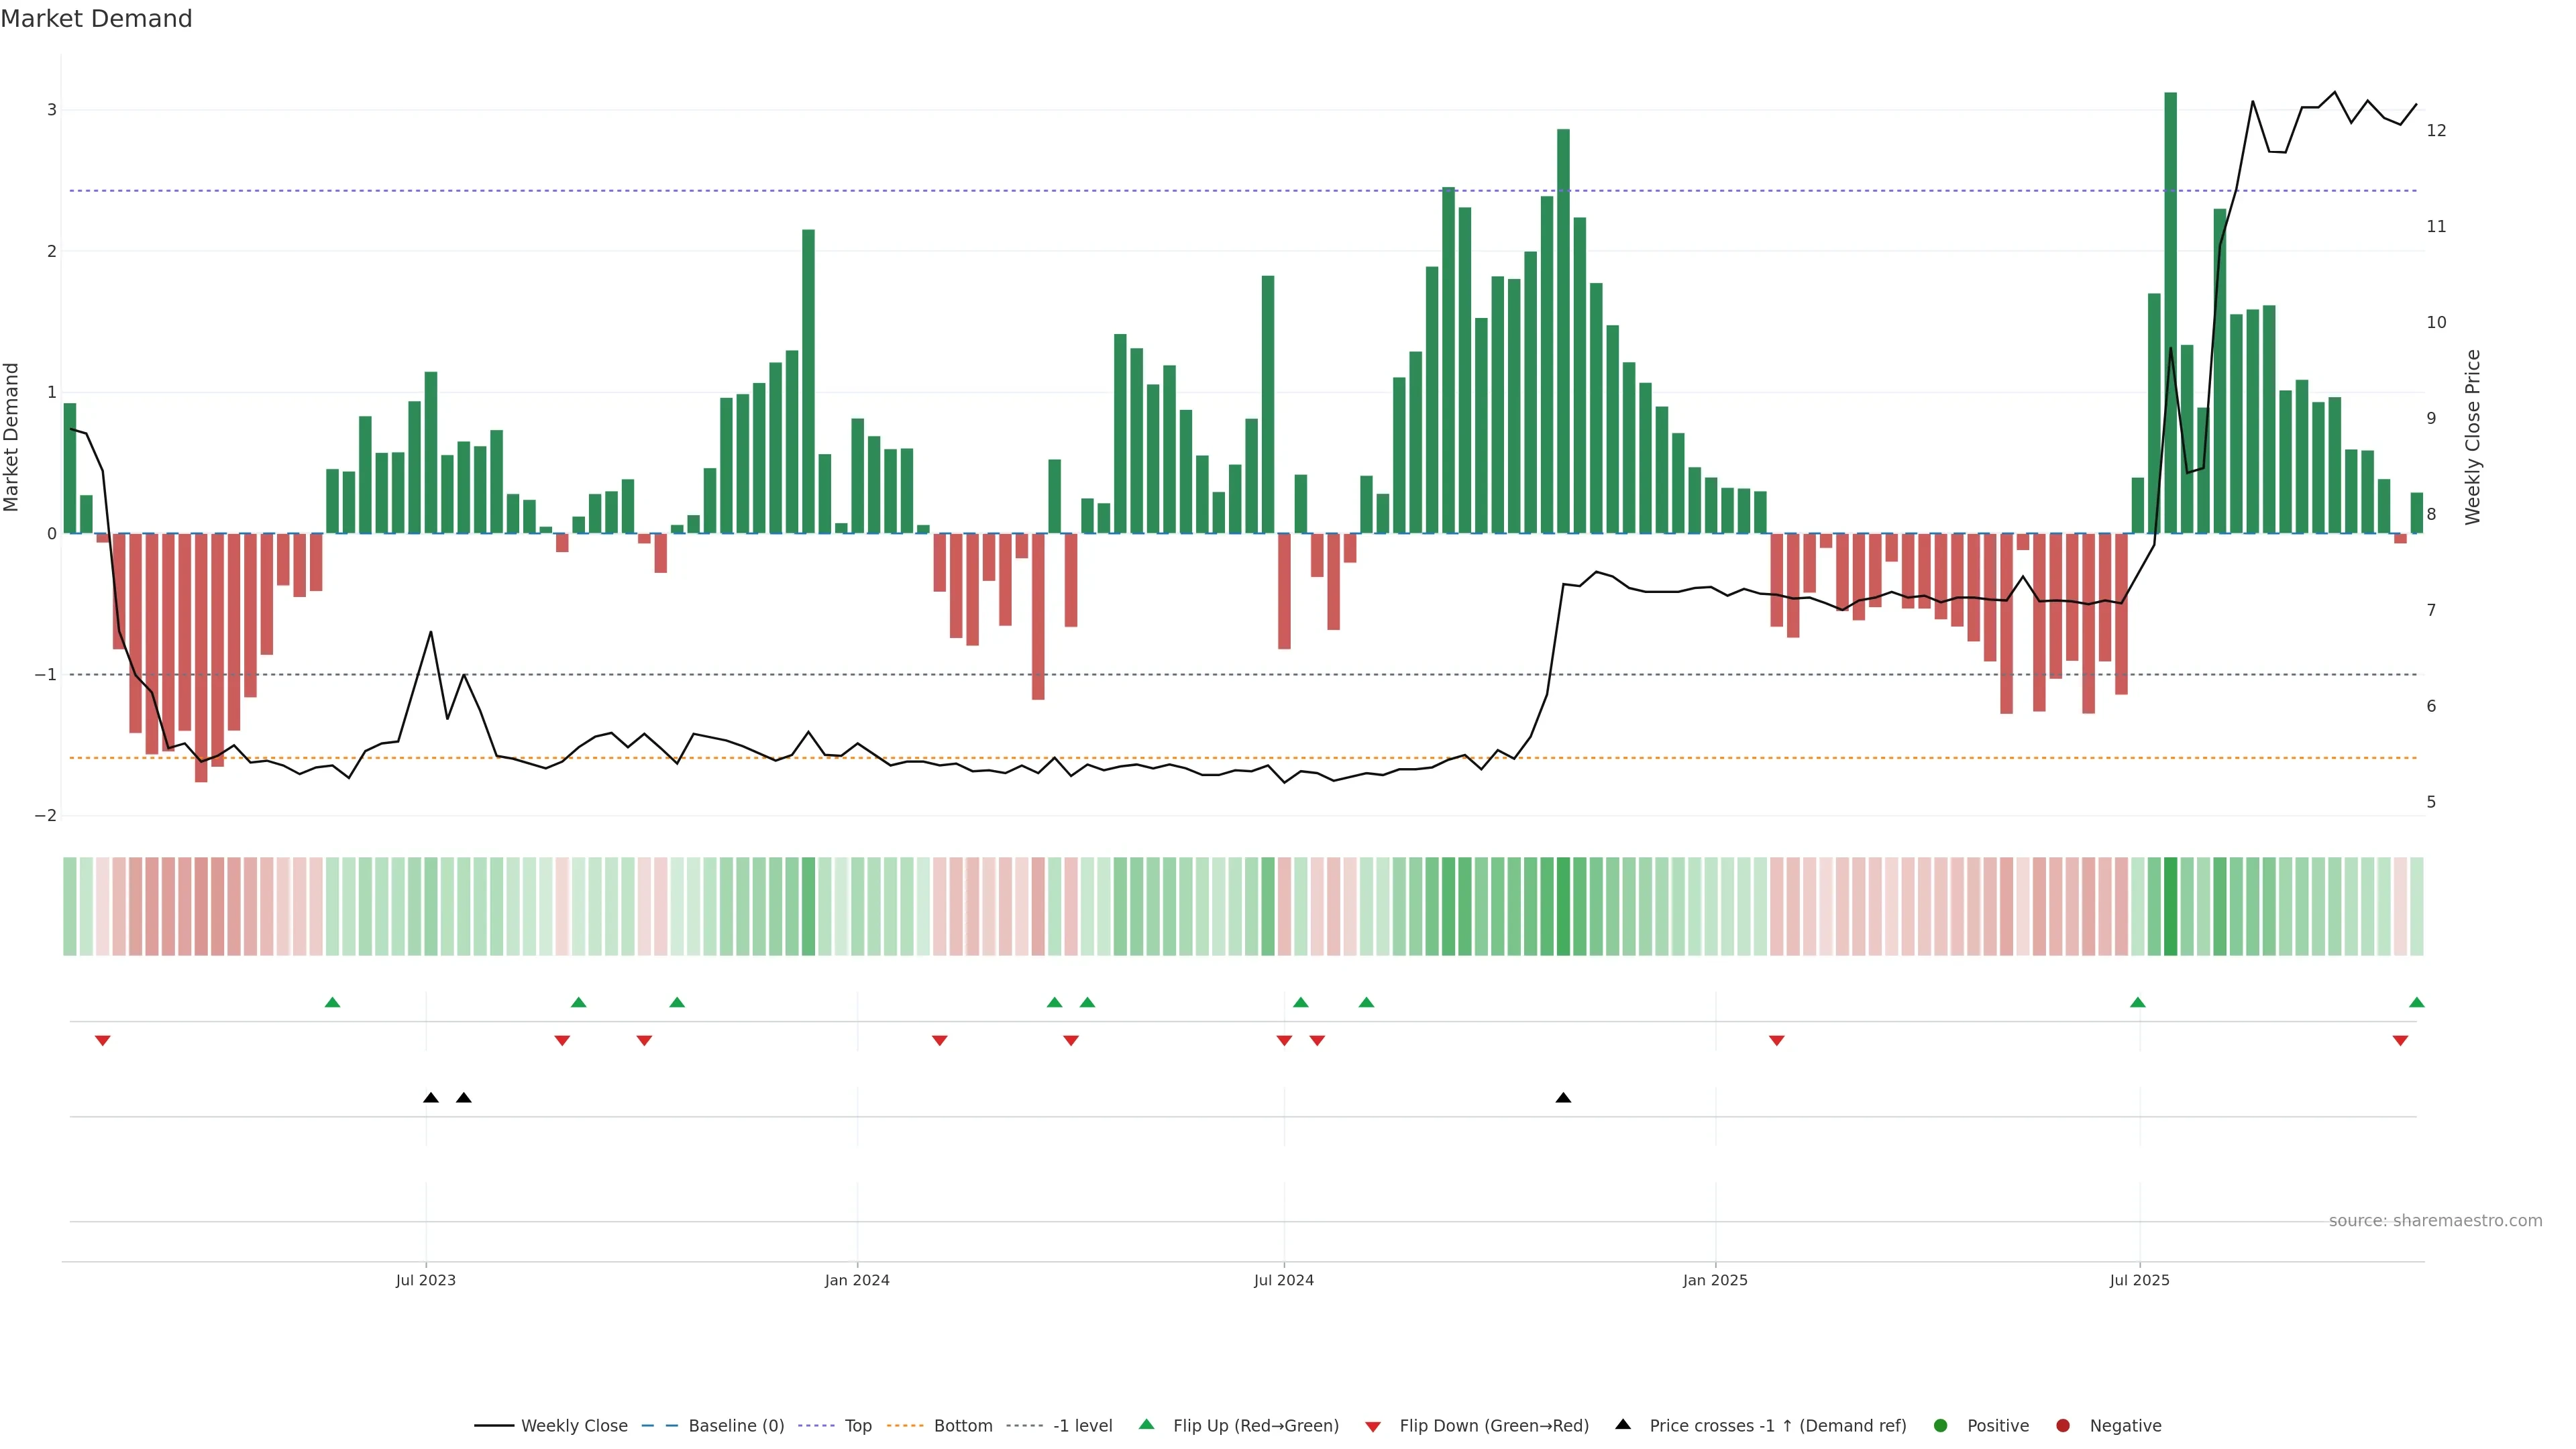2576x1449 pixels.
Task: Toggle the Top dotted line legend entry
Action: point(857,1425)
